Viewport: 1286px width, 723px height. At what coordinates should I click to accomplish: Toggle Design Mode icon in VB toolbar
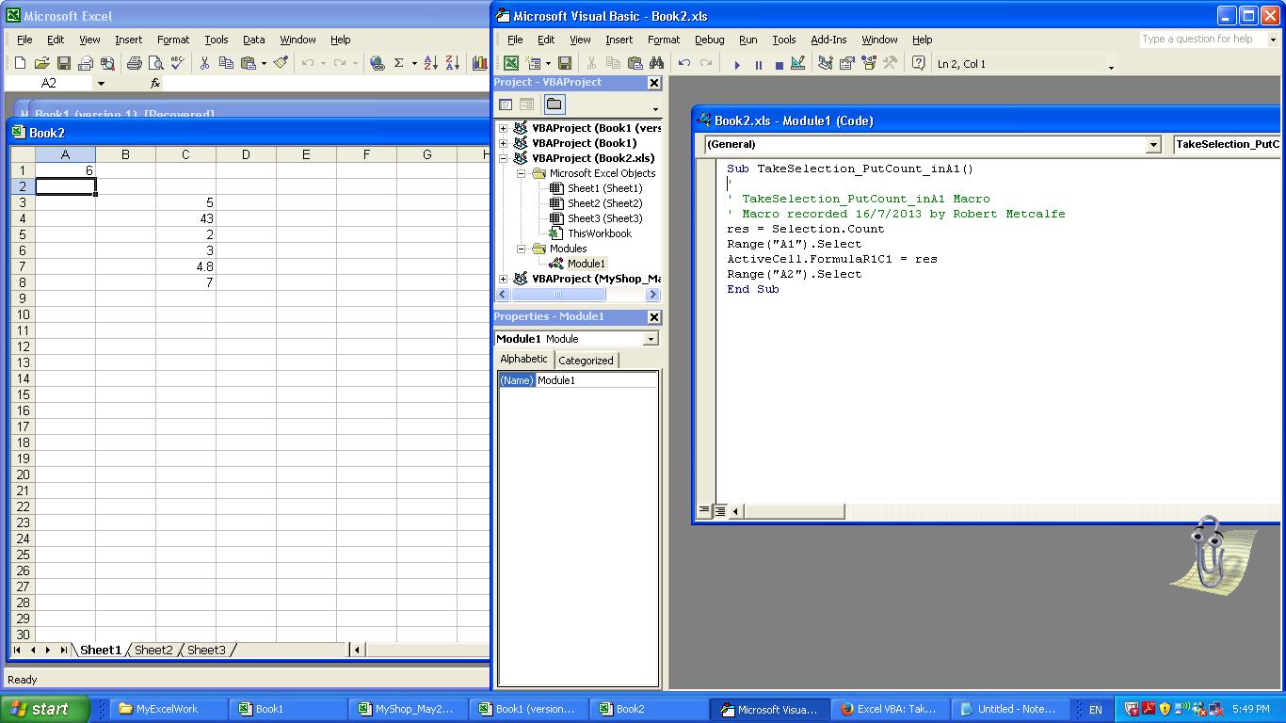[798, 63]
